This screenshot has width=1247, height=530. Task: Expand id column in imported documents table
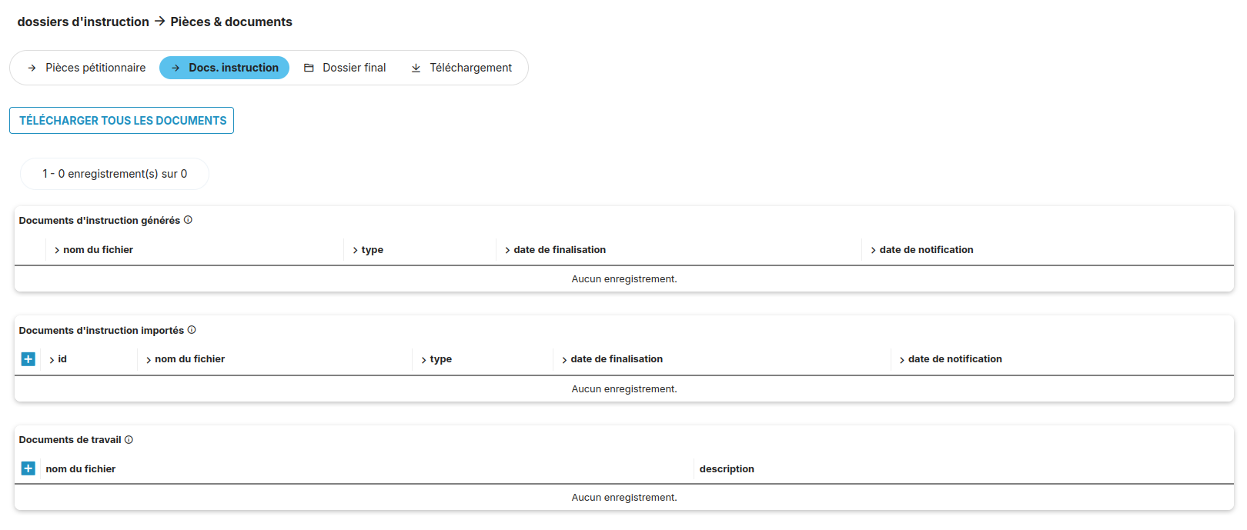[52, 359]
